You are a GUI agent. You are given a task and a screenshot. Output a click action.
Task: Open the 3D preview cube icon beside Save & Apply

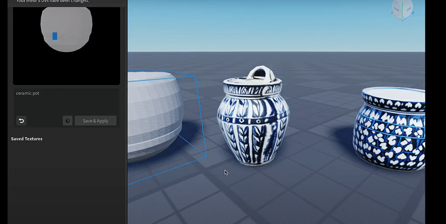[67, 120]
